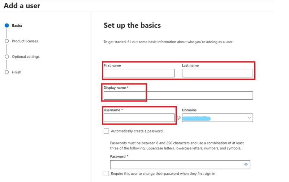This screenshot has height=182, width=289.
Task: Click into the Display name field
Action: (178, 95)
